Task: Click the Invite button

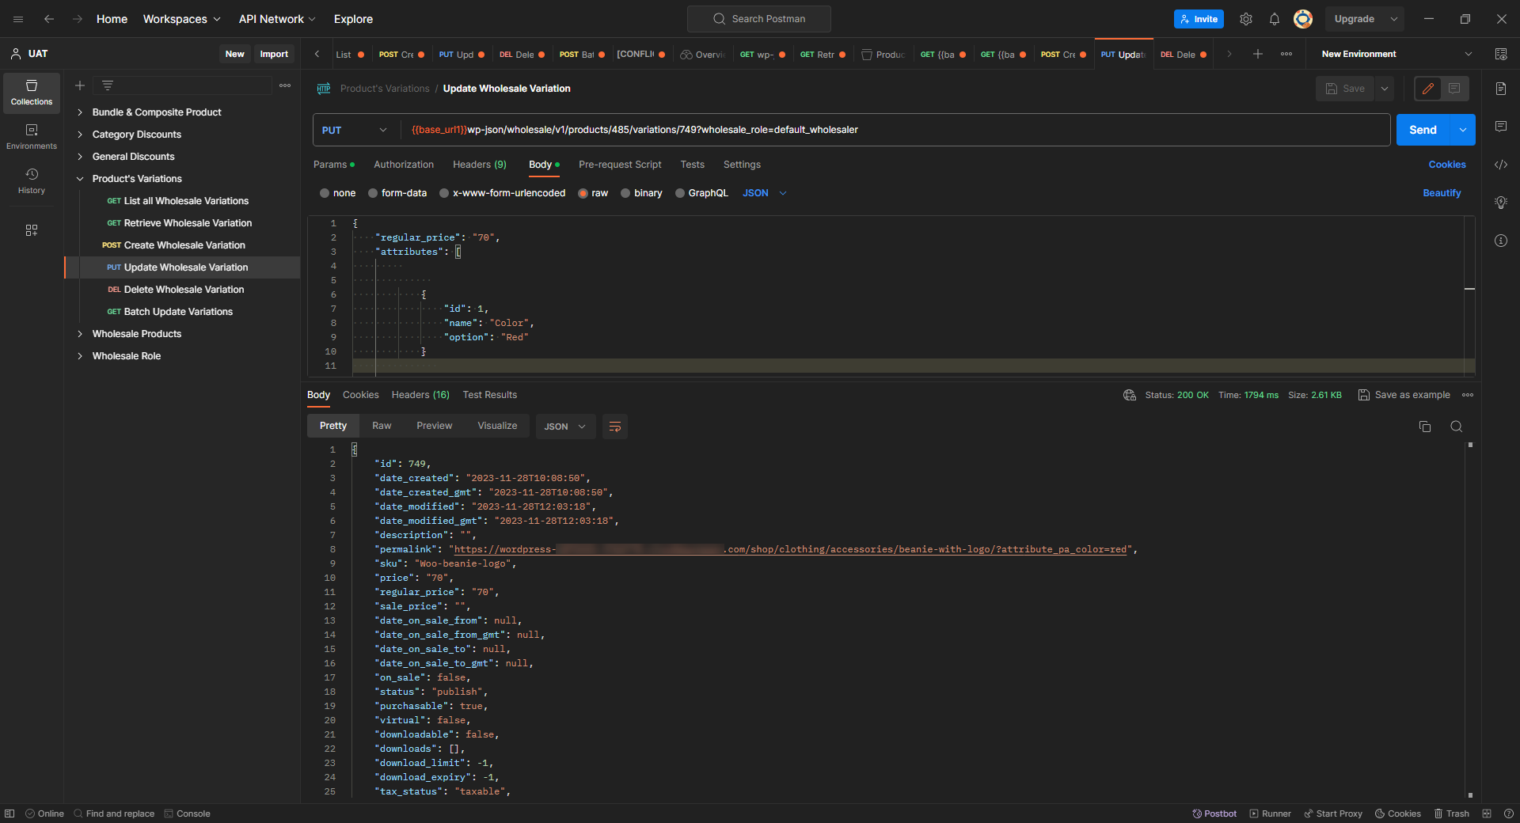Action: [1199, 19]
